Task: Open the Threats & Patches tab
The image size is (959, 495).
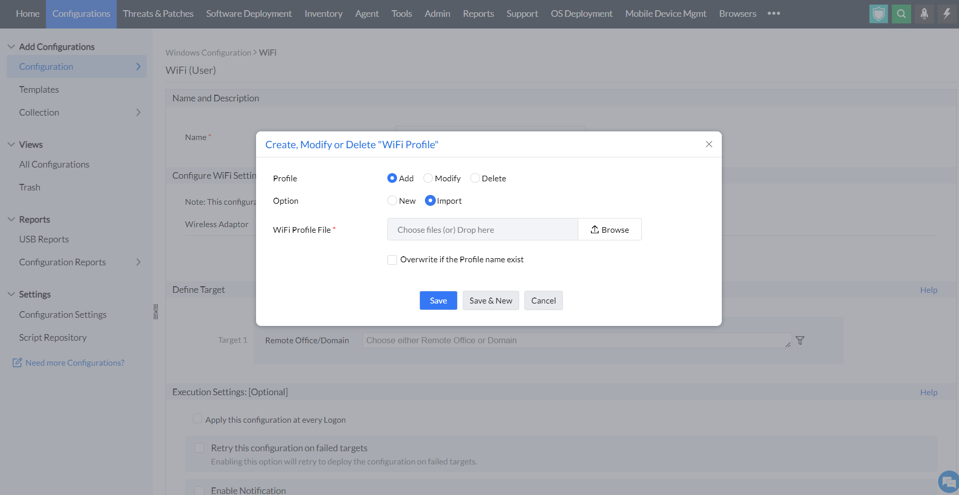Action: point(158,14)
